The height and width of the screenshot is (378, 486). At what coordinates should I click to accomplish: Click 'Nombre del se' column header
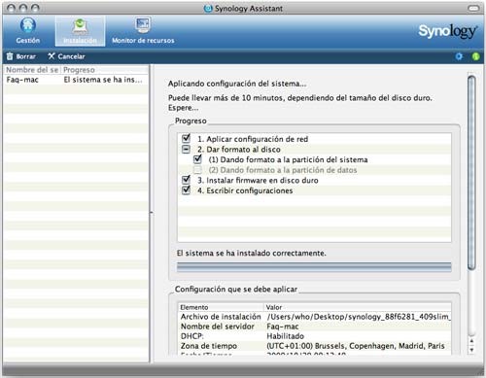point(32,70)
